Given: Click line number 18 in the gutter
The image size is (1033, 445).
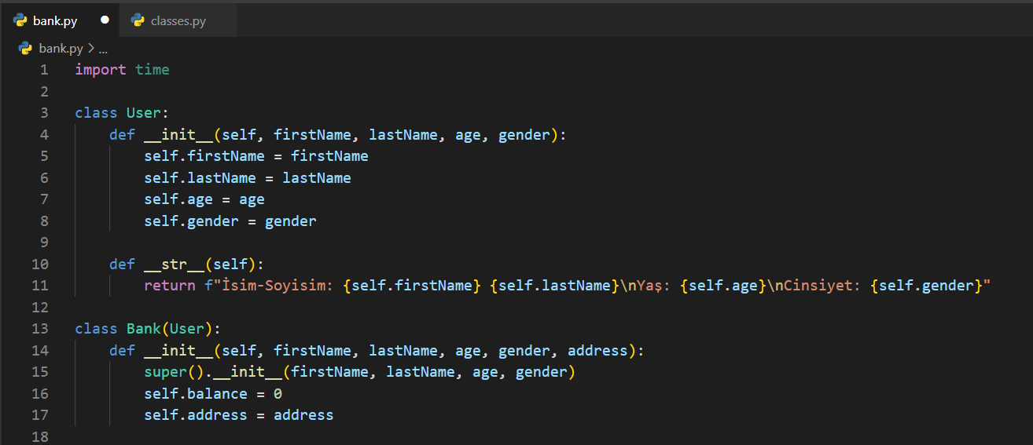Looking at the screenshot, I should coord(40,436).
